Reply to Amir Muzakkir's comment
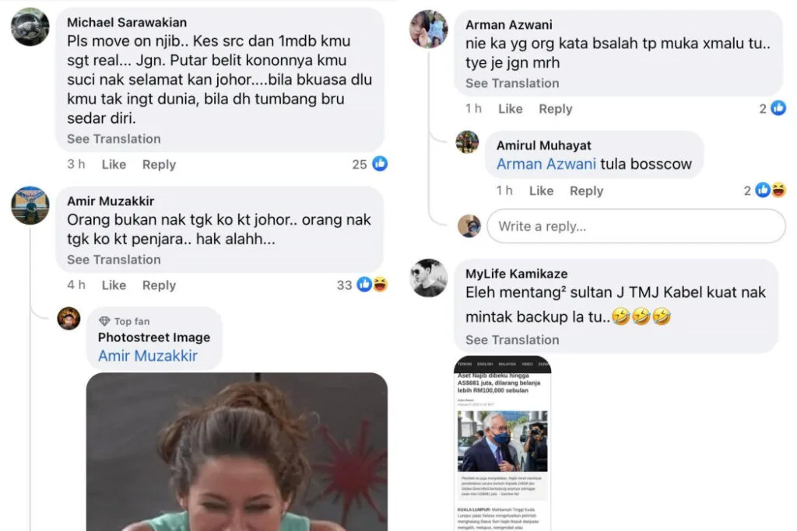 [159, 285]
